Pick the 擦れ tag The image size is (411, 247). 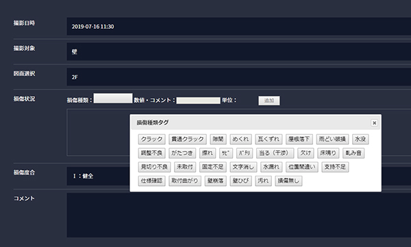coord(208,153)
